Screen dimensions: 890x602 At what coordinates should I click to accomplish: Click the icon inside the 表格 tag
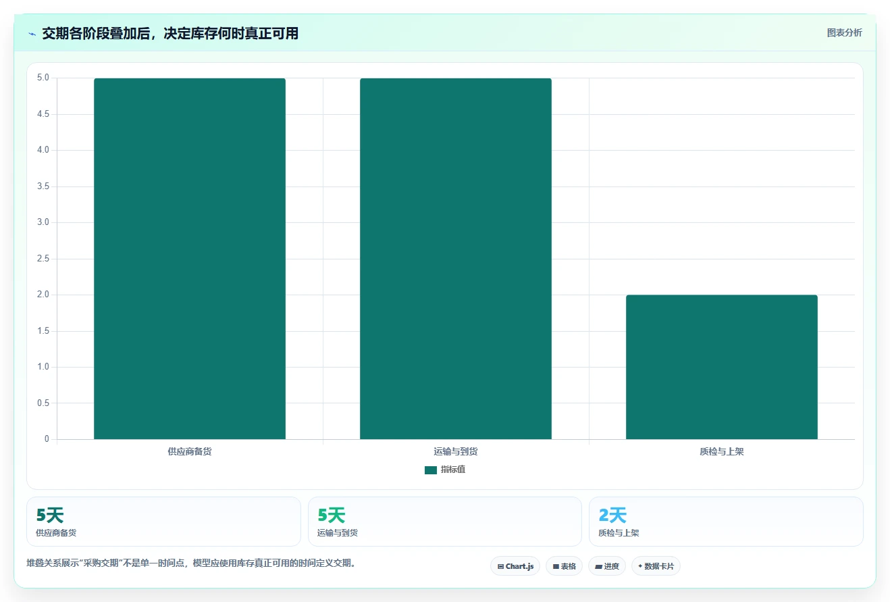(556, 567)
